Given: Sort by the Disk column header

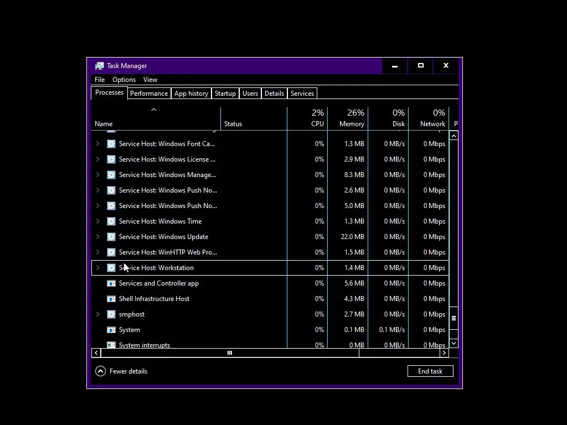Looking at the screenshot, I should coord(388,118).
